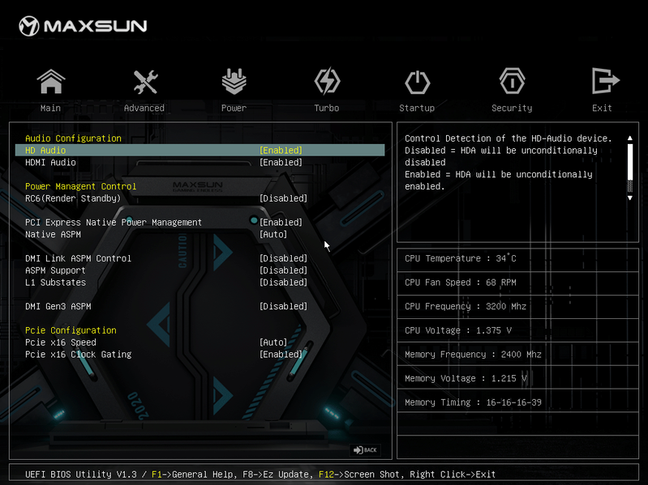This screenshot has height=485, width=648.
Task: Select PCI Express Native Power Management label
Action: tap(114, 223)
